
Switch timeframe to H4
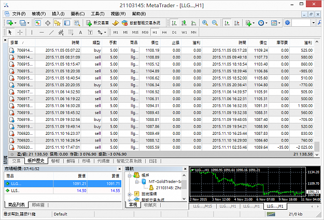pos(164,33)
